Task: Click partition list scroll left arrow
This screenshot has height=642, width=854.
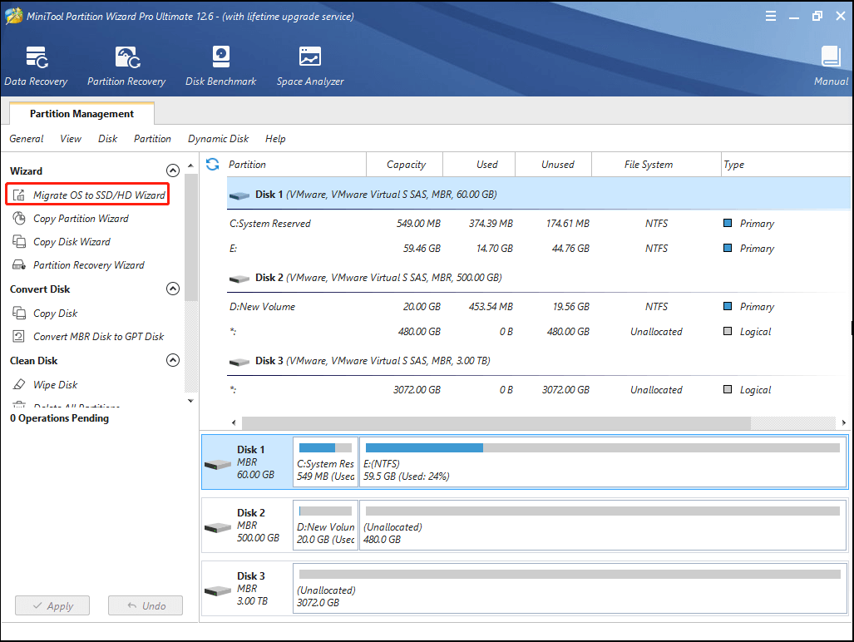Action: [x=234, y=422]
